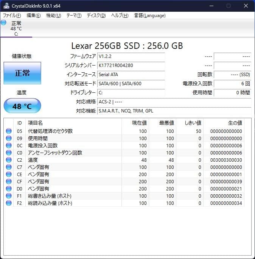Viewport: 255px width, 259px height.
Task: Click the CrystalDiskInfo app icon in title bar
Action: 6,6
